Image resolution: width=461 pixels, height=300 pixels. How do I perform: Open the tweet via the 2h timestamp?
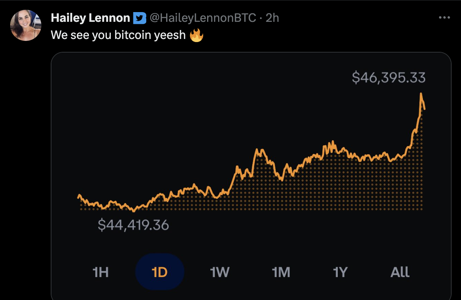[x=272, y=18]
